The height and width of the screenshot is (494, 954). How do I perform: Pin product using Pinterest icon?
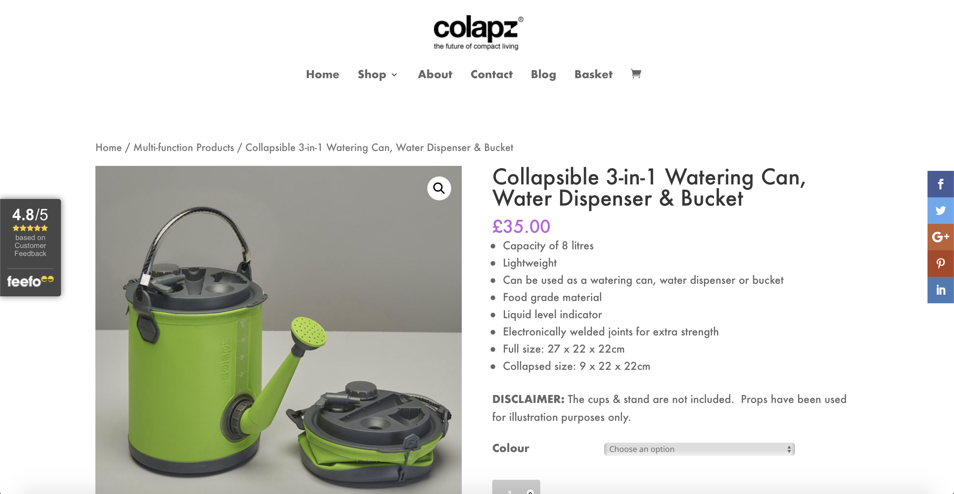(x=940, y=264)
